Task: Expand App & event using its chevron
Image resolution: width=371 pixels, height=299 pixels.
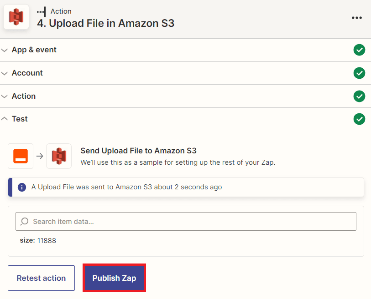Action: click(5, 50)
